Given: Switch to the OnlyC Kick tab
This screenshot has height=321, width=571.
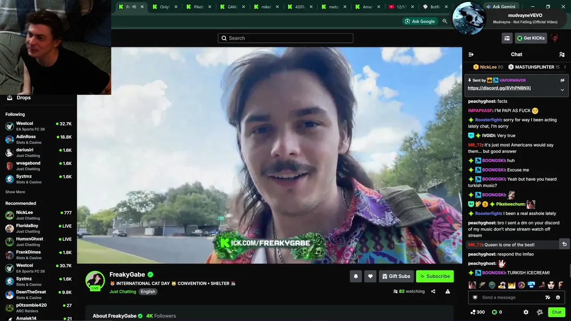Looking at the screenshot, I should point(165,7).
